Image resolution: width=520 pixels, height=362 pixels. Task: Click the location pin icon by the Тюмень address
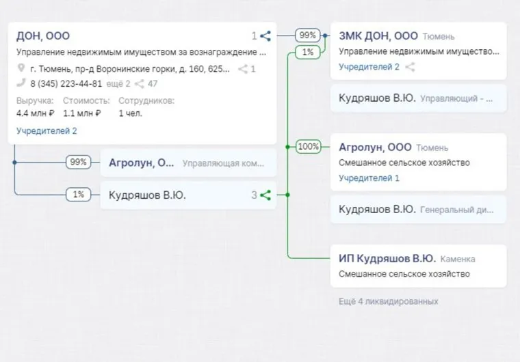point(21,68)
